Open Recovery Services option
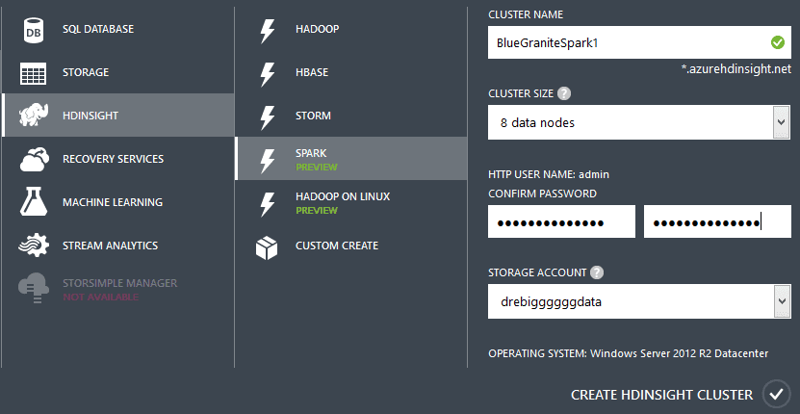The width and height of the screenshot is (800, 414). click(x=117, y=159)
